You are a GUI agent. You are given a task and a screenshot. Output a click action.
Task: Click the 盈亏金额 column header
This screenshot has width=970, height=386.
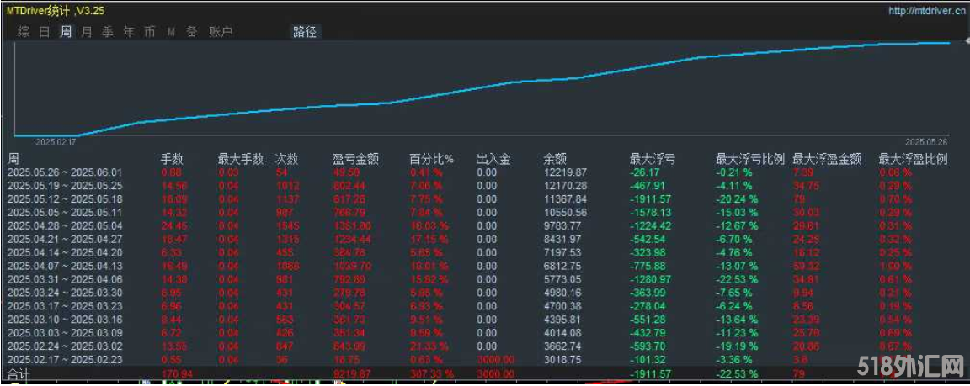coord(355,159)
